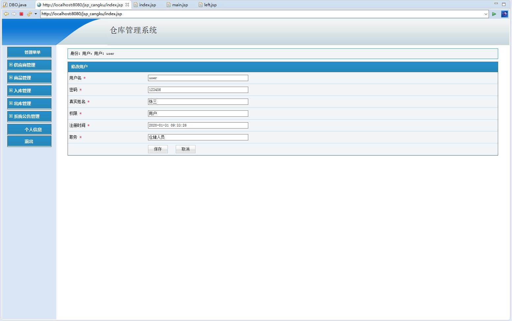Switch to the left.jsp editor tab
Screen dimensions: 512x321
point(208,5)
